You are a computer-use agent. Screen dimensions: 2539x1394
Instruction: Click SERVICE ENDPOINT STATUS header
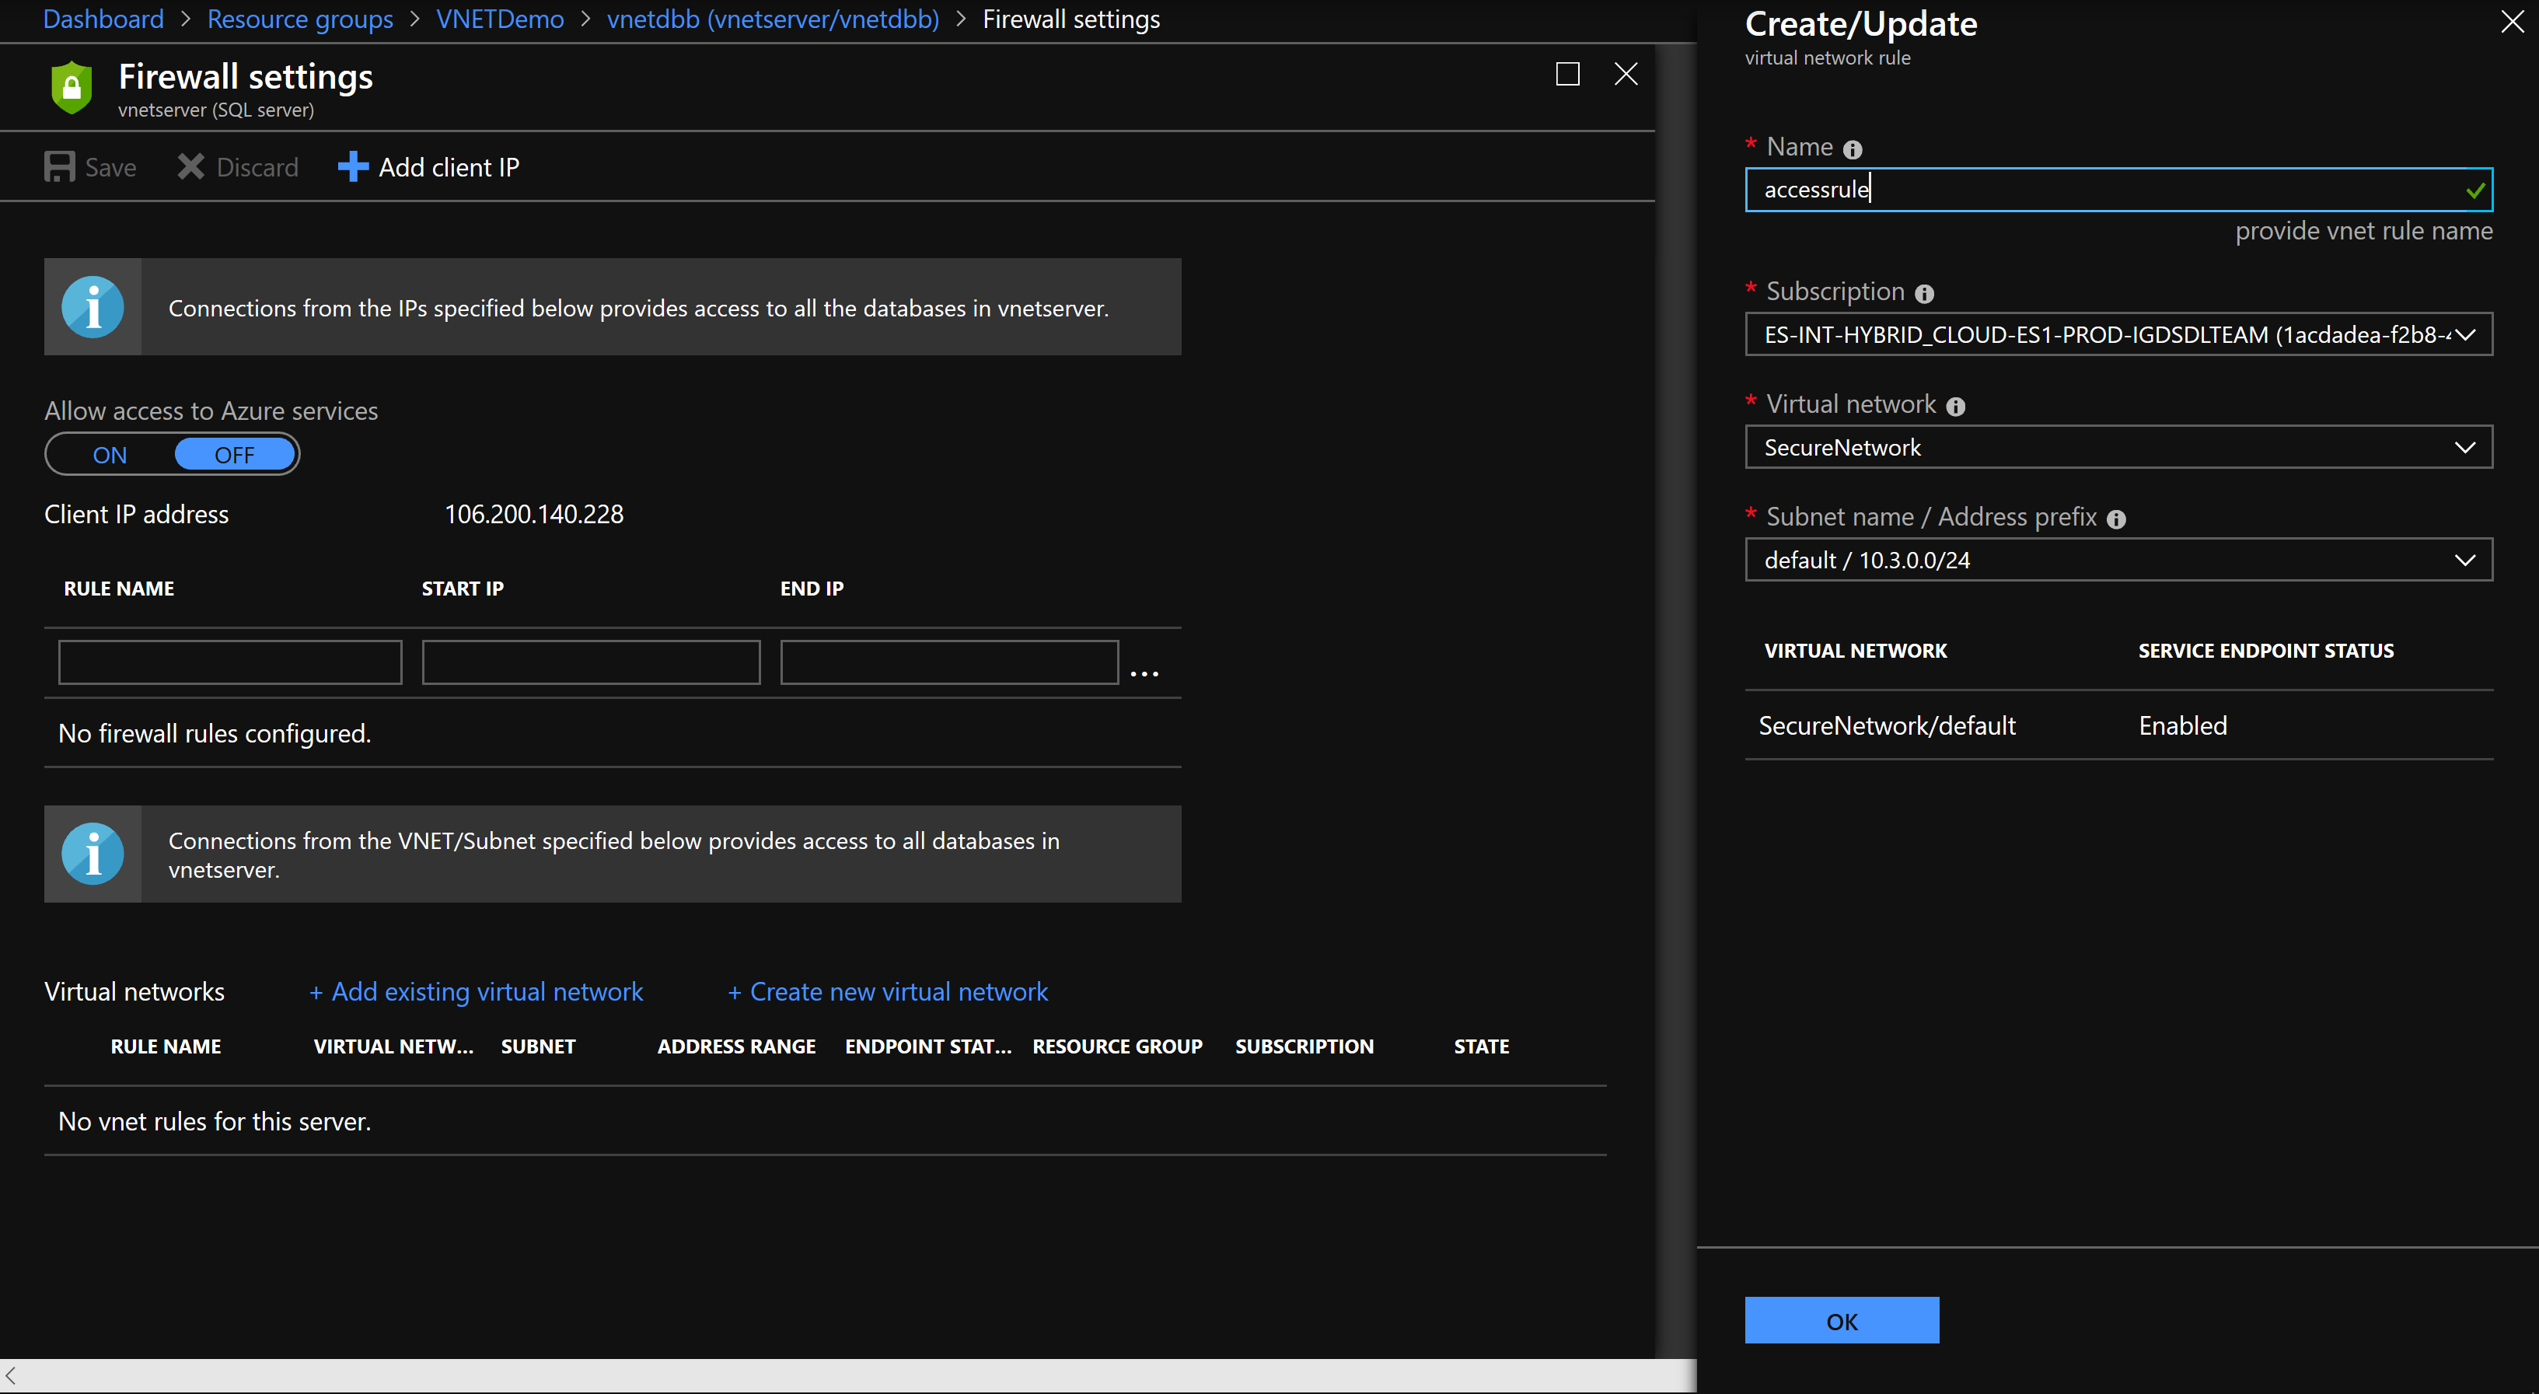[x=2266, y=651]
